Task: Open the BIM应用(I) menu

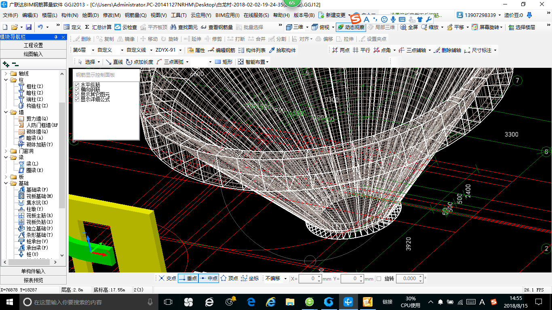Action: coord(228,15)
